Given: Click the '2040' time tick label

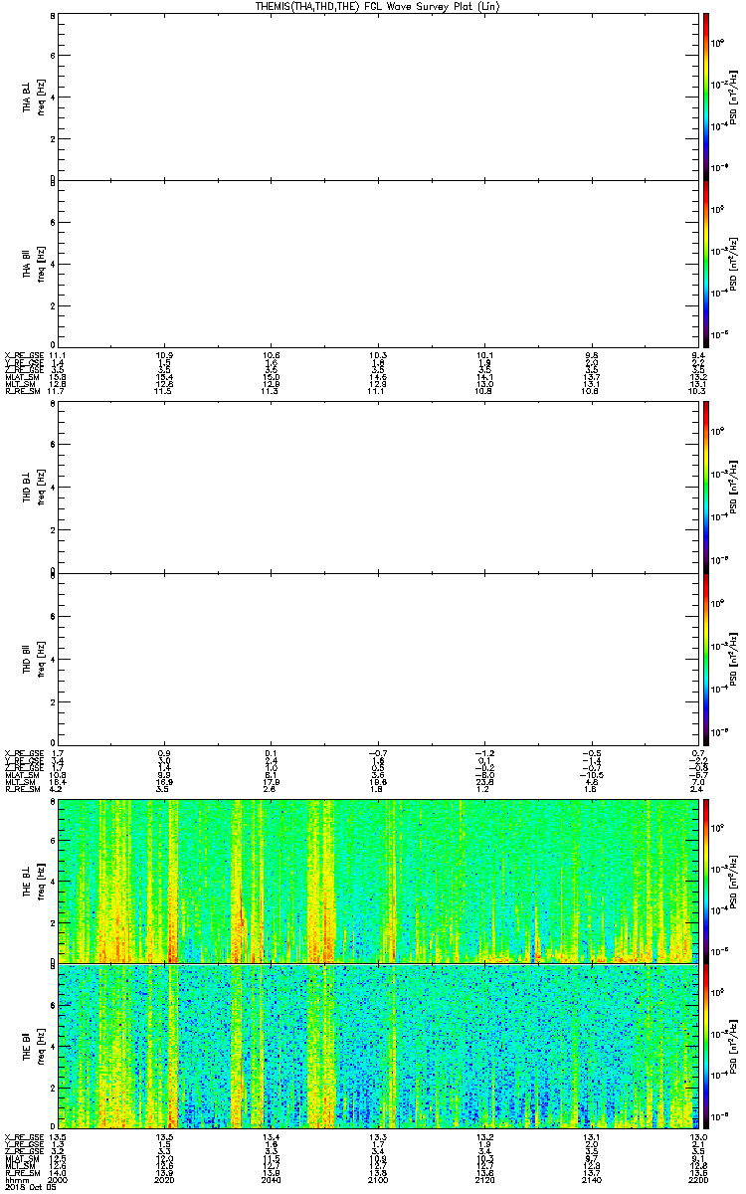Looking at the screenshot, I should 272,1180.
